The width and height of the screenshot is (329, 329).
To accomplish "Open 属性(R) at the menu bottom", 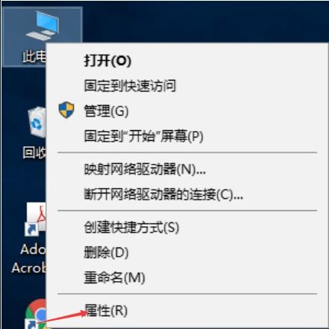I will (105, 310).
